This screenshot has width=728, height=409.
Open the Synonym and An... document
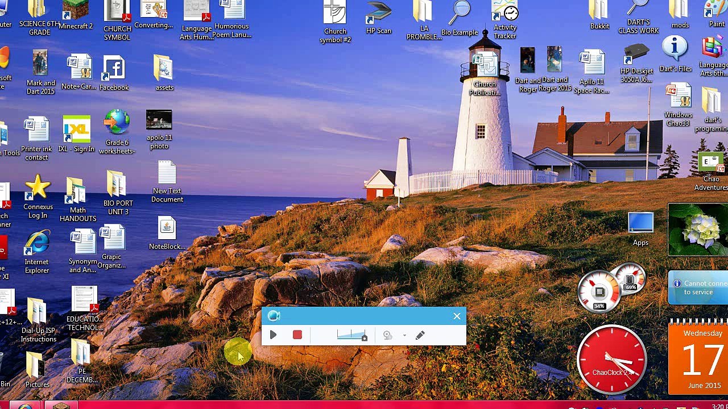pyautogui.click(x=83, y=252)
